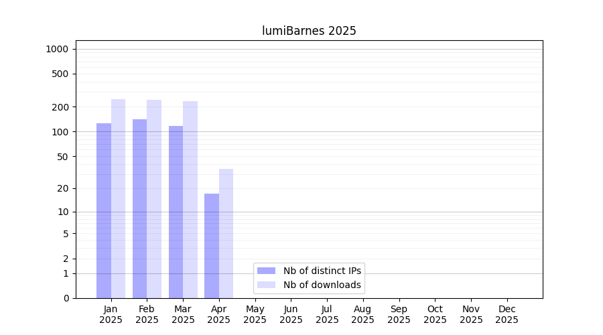Image resolution: width=603 pixels, height=335 pixels.
Task: Select the 0 y-axis tick label
Action: pos(66,298)
